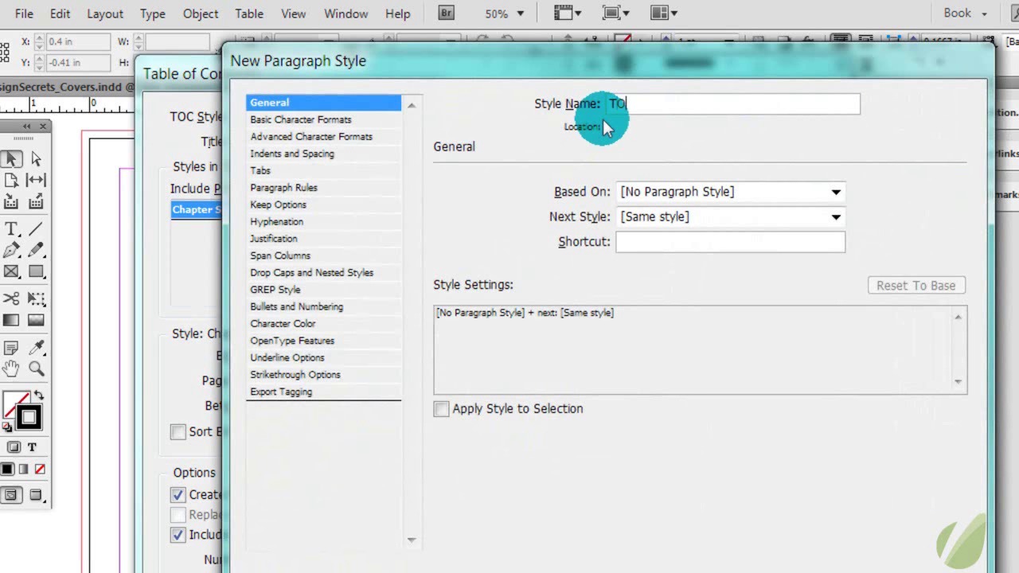
Task: Toggle the Sort checkbox in Table of Contents dialog
Action: pyautogui.click(x=178, y=431)
